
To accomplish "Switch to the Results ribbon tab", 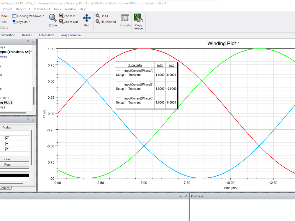I will pos(27,35).
